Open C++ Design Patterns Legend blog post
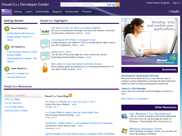The width and height of the screenshot is (182, 136). pos(72,113)
